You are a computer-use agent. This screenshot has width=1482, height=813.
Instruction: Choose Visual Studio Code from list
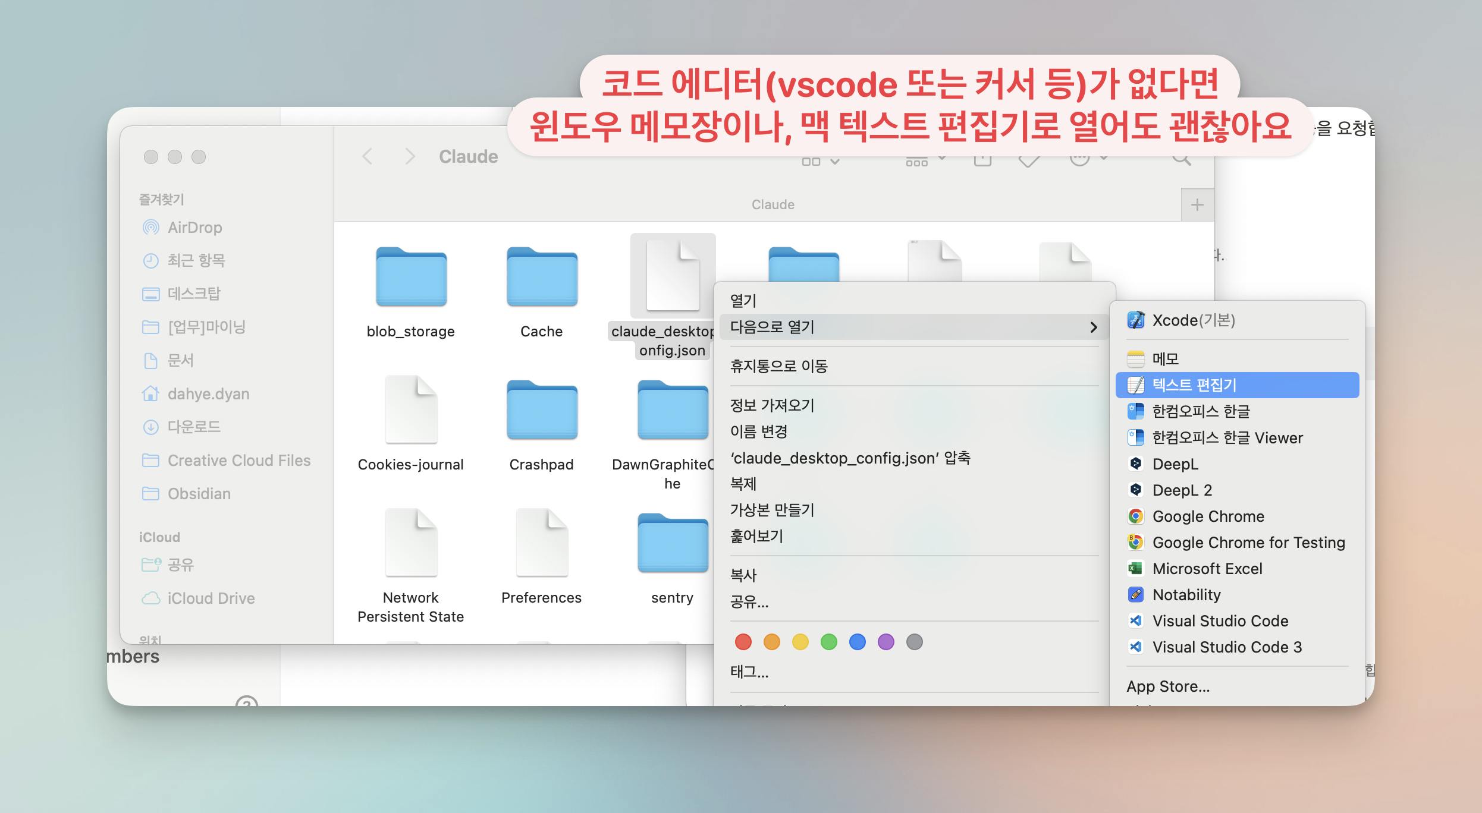(1220, 621)
